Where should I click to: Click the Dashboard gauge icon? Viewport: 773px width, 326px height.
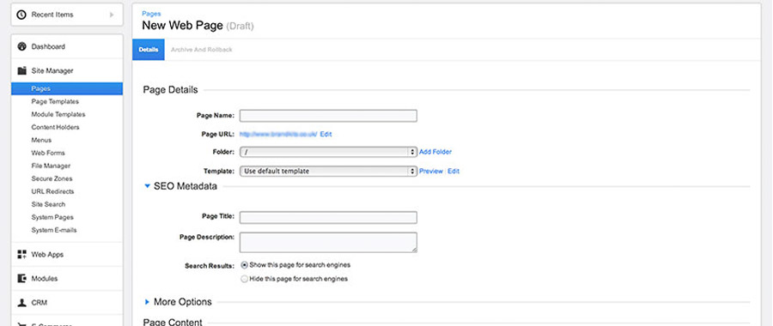coord(21,47)
